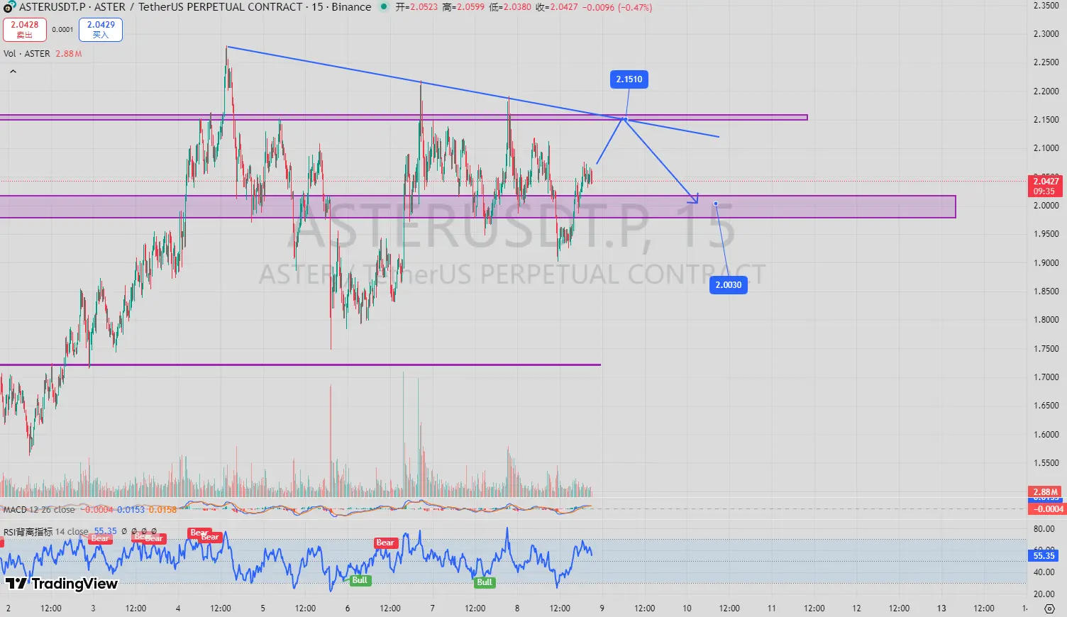Click 1.9000 on the price scale
The width and height of the screenshot is (1067, 617).
1046,263
